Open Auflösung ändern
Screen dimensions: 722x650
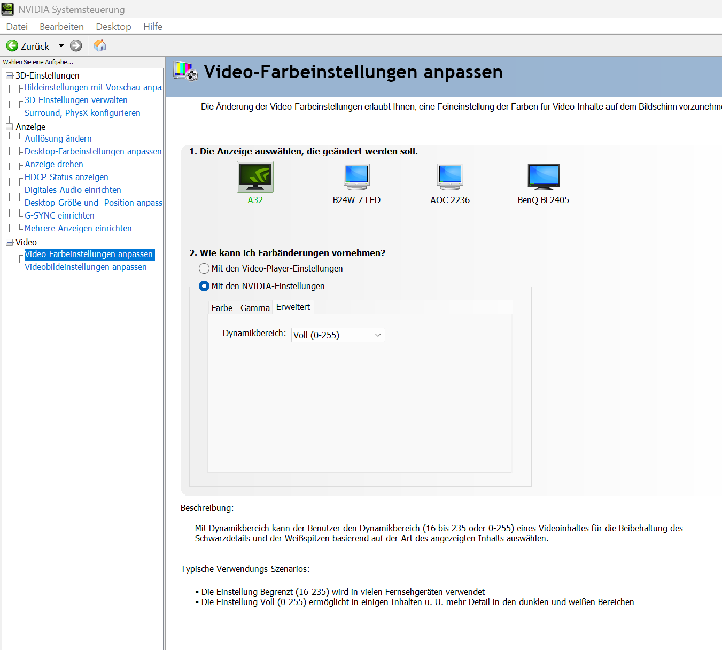point(58,138)
